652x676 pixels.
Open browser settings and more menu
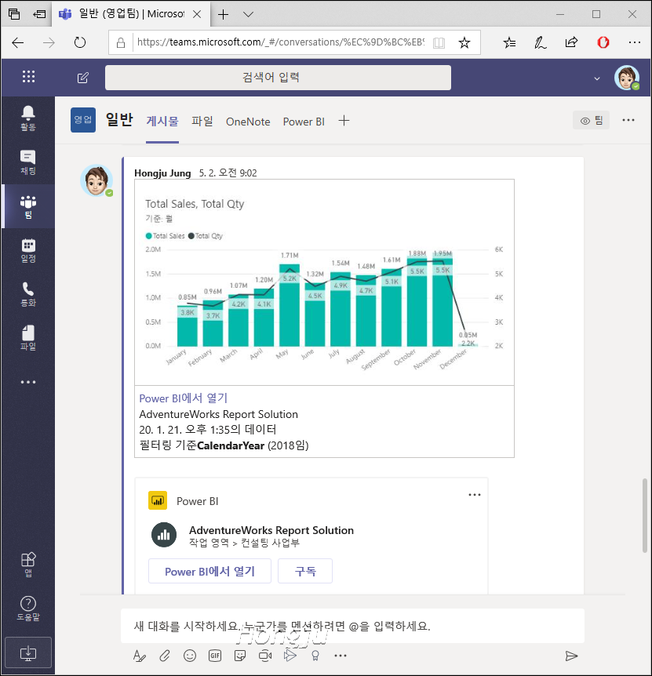point(634,42)
